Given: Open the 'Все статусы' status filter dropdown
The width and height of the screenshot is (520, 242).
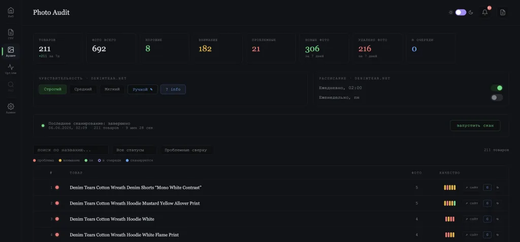Looking at the screenshot, I should [134, 150].
